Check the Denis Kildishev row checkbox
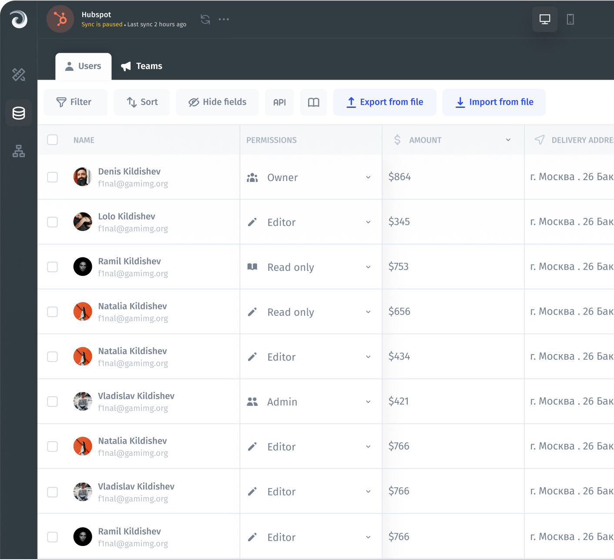614x559 pixels. tap(53, 177)
